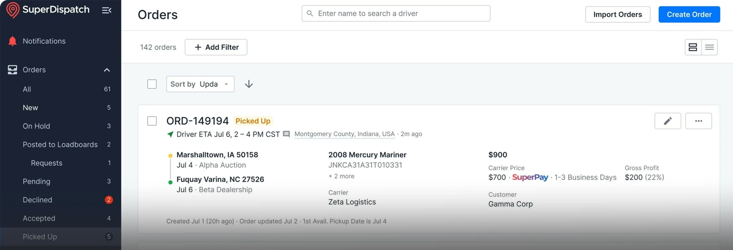Collapse the Orders sidebar section
The width and height of the screenshot is (733, 250).
[107, 70]
